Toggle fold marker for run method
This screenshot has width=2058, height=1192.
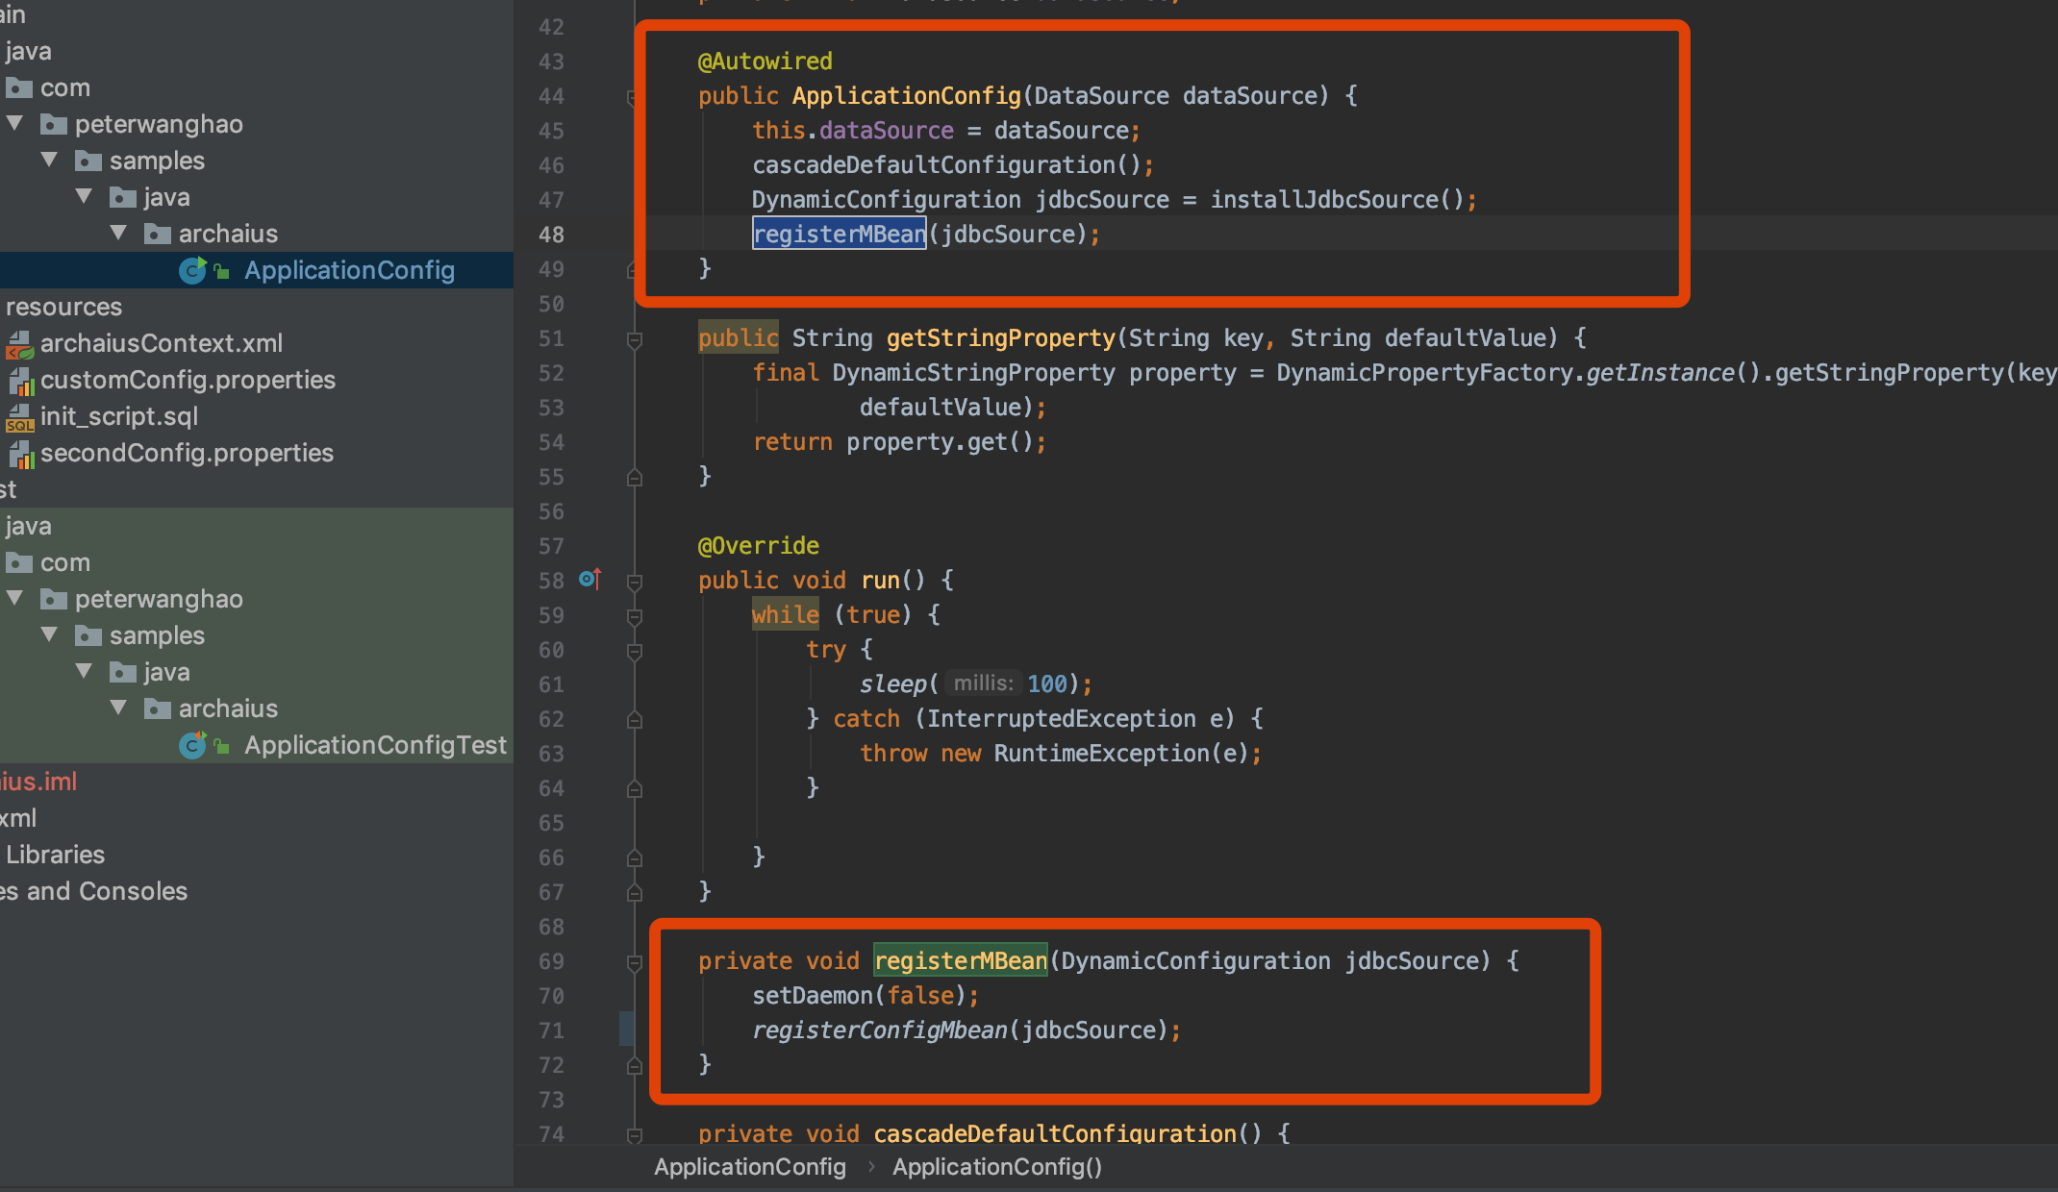(635, 582)
